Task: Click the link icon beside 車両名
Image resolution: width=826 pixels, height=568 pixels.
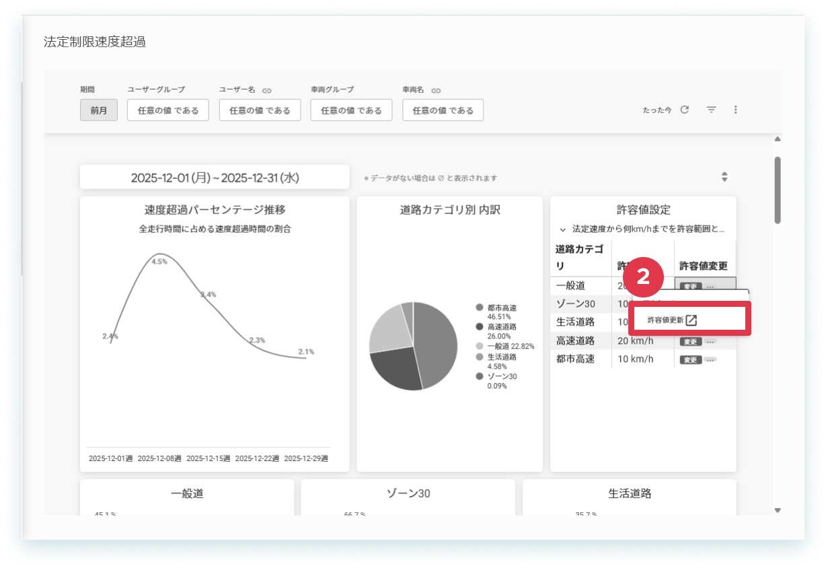Action: [x=436, y=90]
